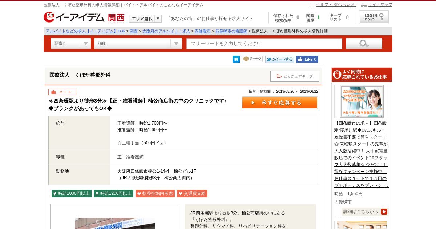Viewport: 436px width, 229px height.
Task: Click the e-aidem Kansai site logo
Action: click(x=84, y=17)
